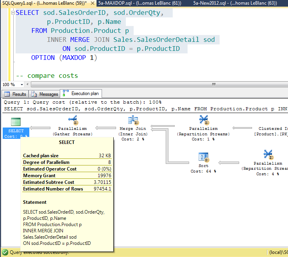288x257 pixels.
Task: Click the arrow between Merge Join and Gather Streams
Action: point(106,128)
